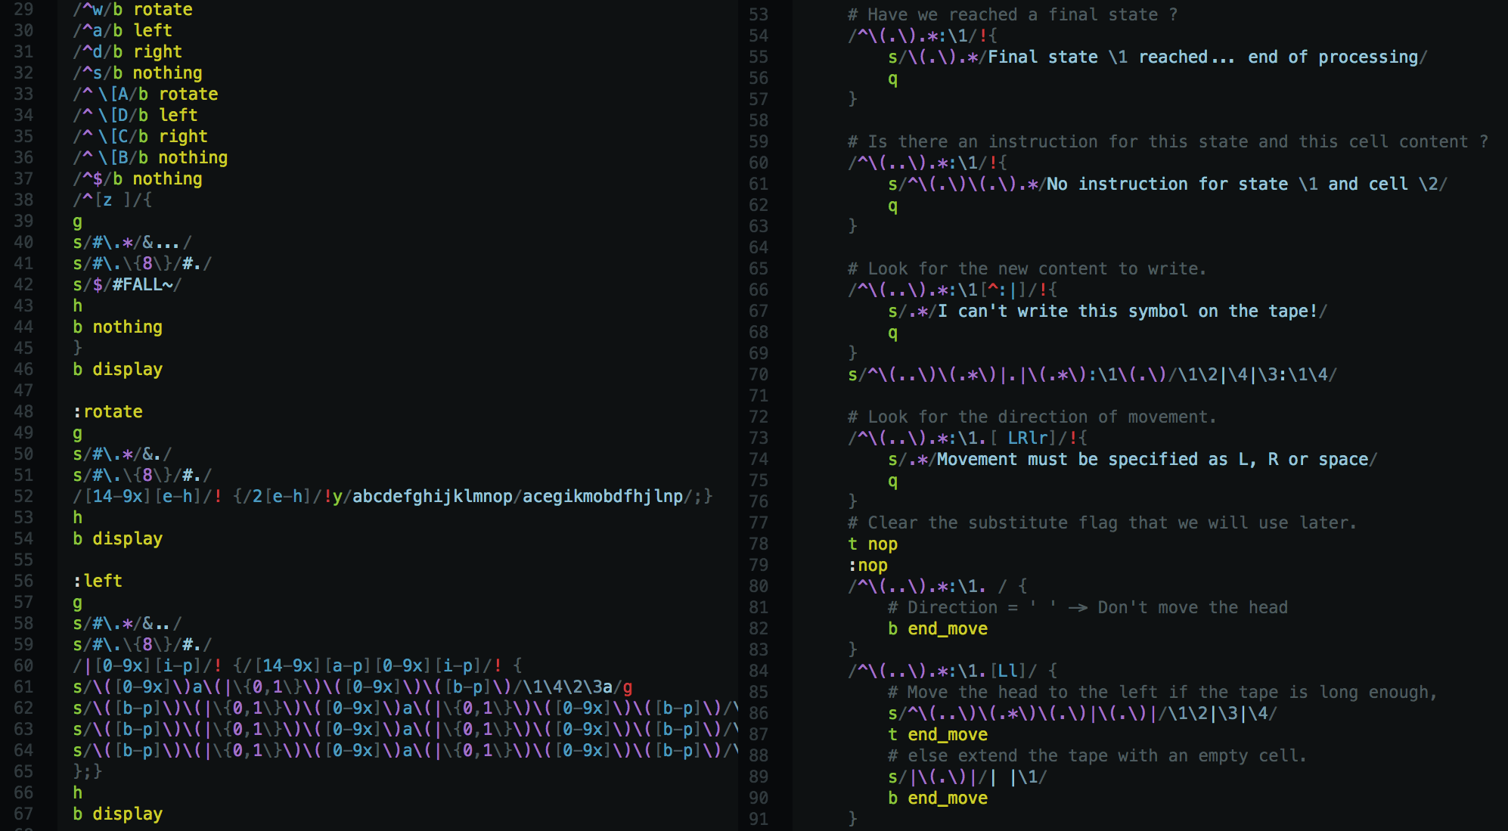Click the ':left' label definition
The height and width of the screenshot is (831, 1508).
[x=98, y=581]
